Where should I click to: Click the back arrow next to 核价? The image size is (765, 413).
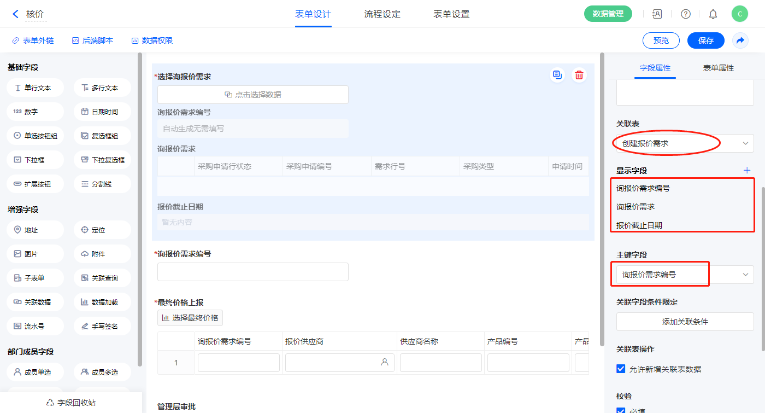tap(15, 14)
